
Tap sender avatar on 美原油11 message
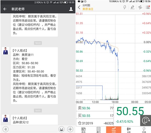click(x=5, y=51)
